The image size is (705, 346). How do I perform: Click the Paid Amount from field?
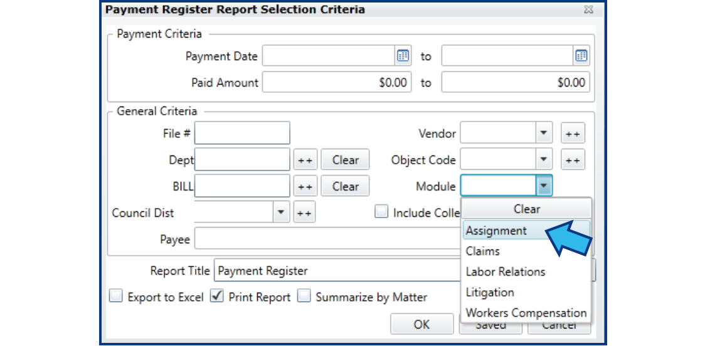tap(337, 82)
